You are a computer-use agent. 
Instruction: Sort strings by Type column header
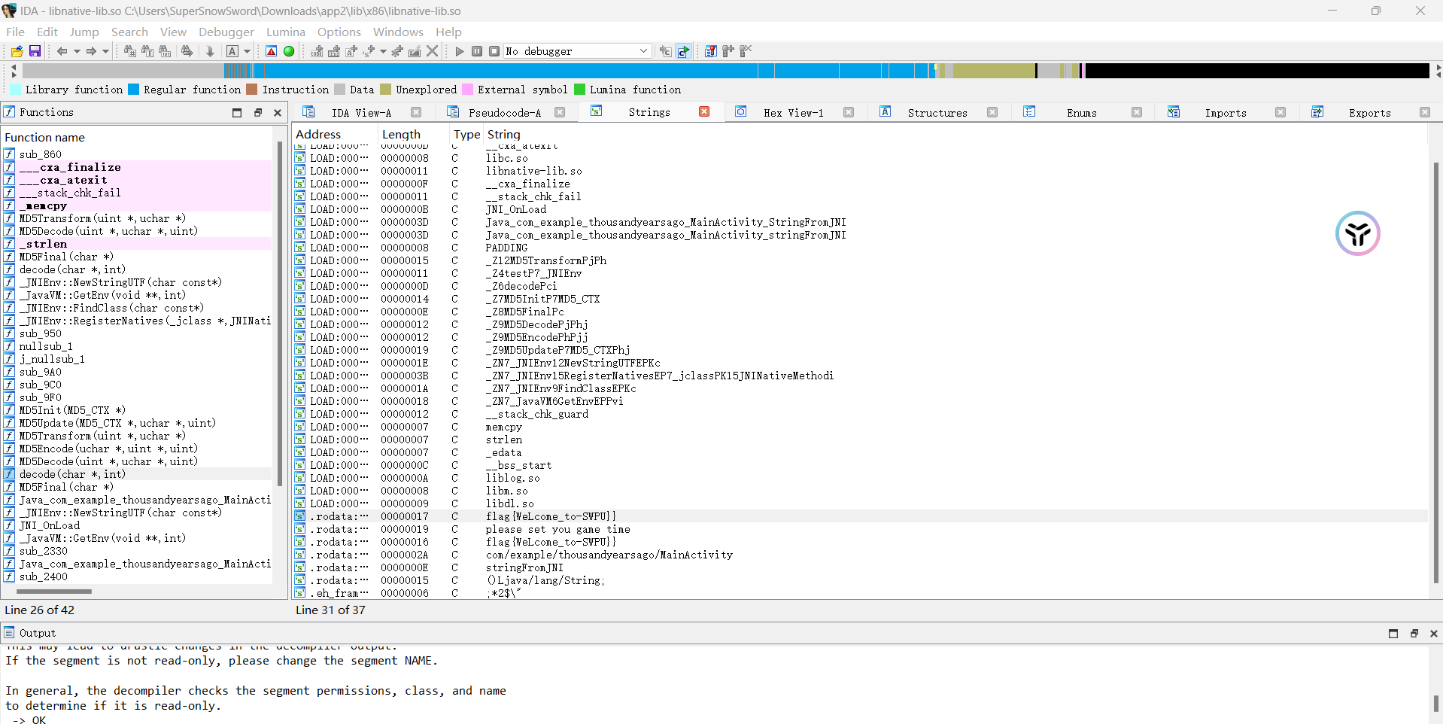coord(466,134)
